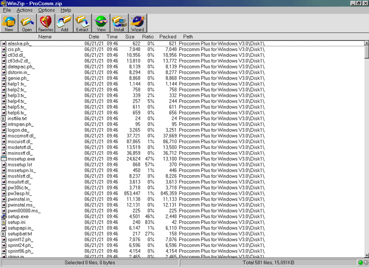Sort files by Size column header

click(130, 37)
